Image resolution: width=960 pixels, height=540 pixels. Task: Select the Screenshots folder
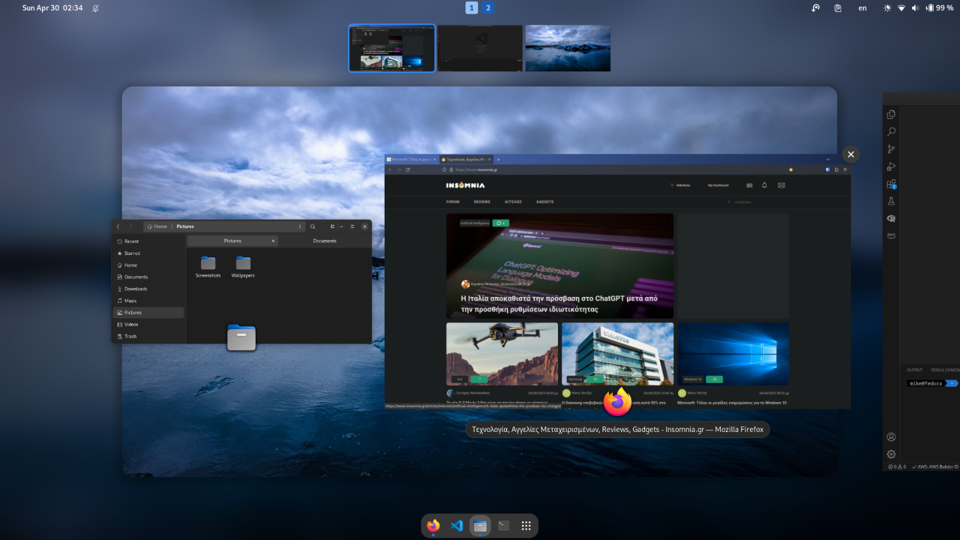(208, 267)
